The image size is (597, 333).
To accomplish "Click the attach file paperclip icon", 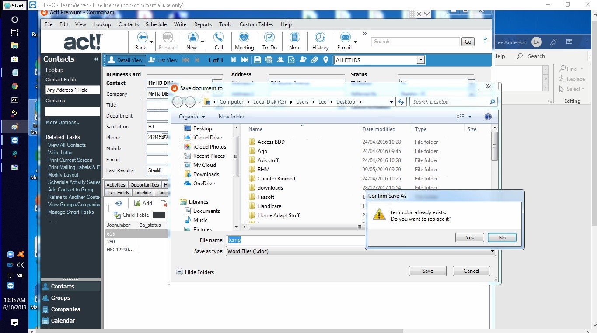I will pyautogui.click(x=314, y=60).
